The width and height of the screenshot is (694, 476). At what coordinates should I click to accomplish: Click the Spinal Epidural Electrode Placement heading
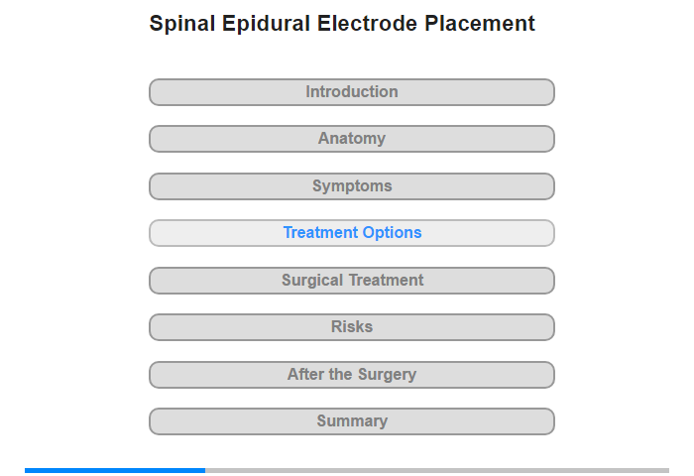(x=342, y=24)
